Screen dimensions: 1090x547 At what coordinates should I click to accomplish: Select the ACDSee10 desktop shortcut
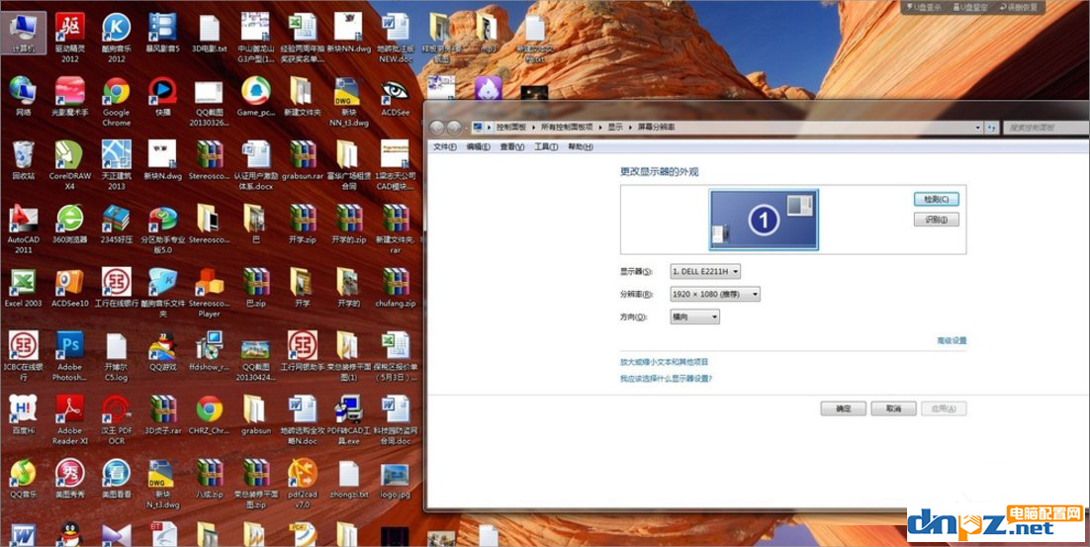[x=70, y=287]
